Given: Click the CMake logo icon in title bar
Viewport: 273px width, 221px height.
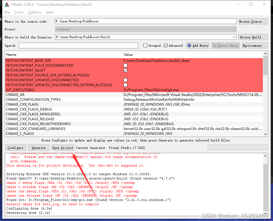Looking at the screenshot, I should tap(6, 4).
